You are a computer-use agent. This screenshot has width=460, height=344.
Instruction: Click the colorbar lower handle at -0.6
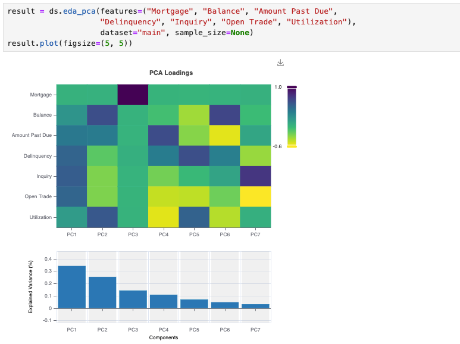pos(292,146)
